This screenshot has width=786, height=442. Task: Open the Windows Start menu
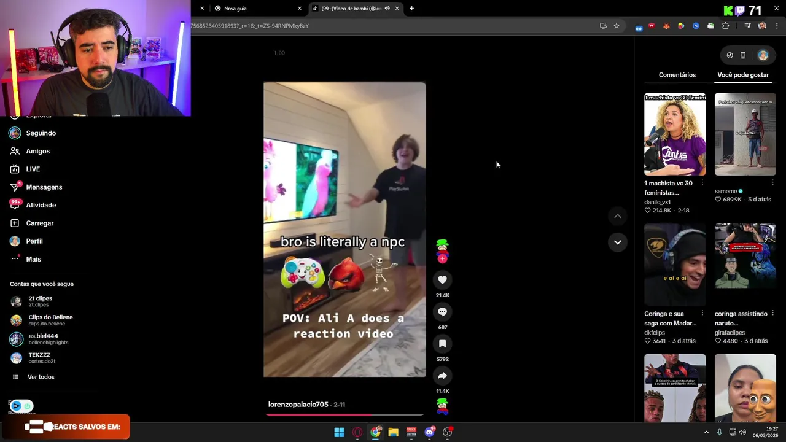coord(339,432)
